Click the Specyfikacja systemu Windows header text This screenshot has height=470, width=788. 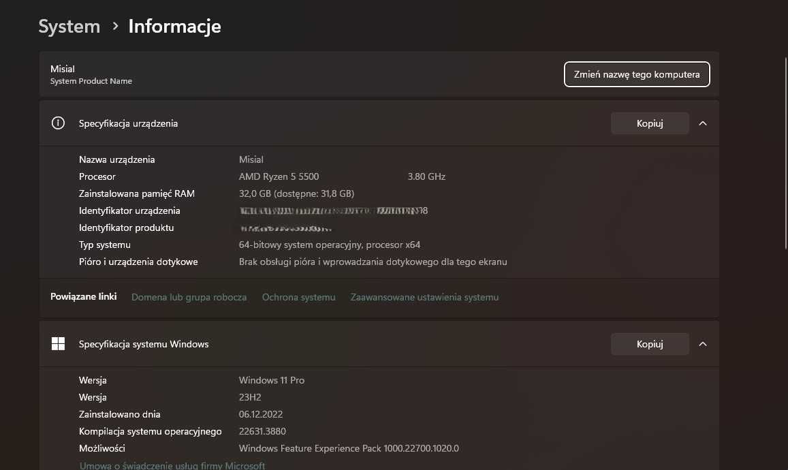point(144,344)
